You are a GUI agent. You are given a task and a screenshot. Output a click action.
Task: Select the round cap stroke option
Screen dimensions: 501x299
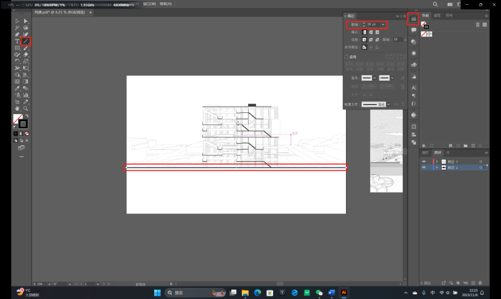[371, 32]
